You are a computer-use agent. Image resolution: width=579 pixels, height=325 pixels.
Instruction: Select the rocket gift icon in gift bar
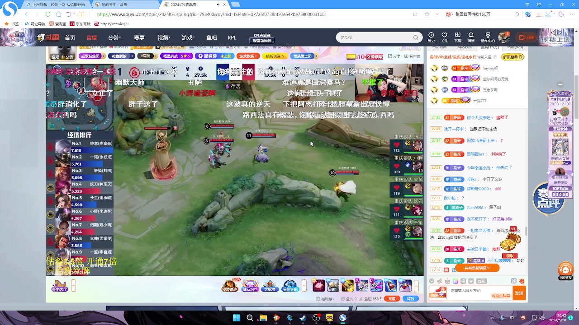click(391, 286)
